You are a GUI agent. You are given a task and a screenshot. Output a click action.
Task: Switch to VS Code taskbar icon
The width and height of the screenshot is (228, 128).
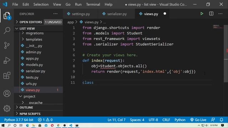[x=71, y=126]
